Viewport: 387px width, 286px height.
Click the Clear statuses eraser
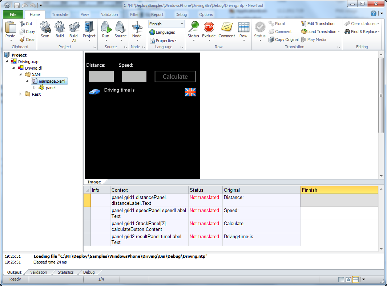click(x=347, y=24)
